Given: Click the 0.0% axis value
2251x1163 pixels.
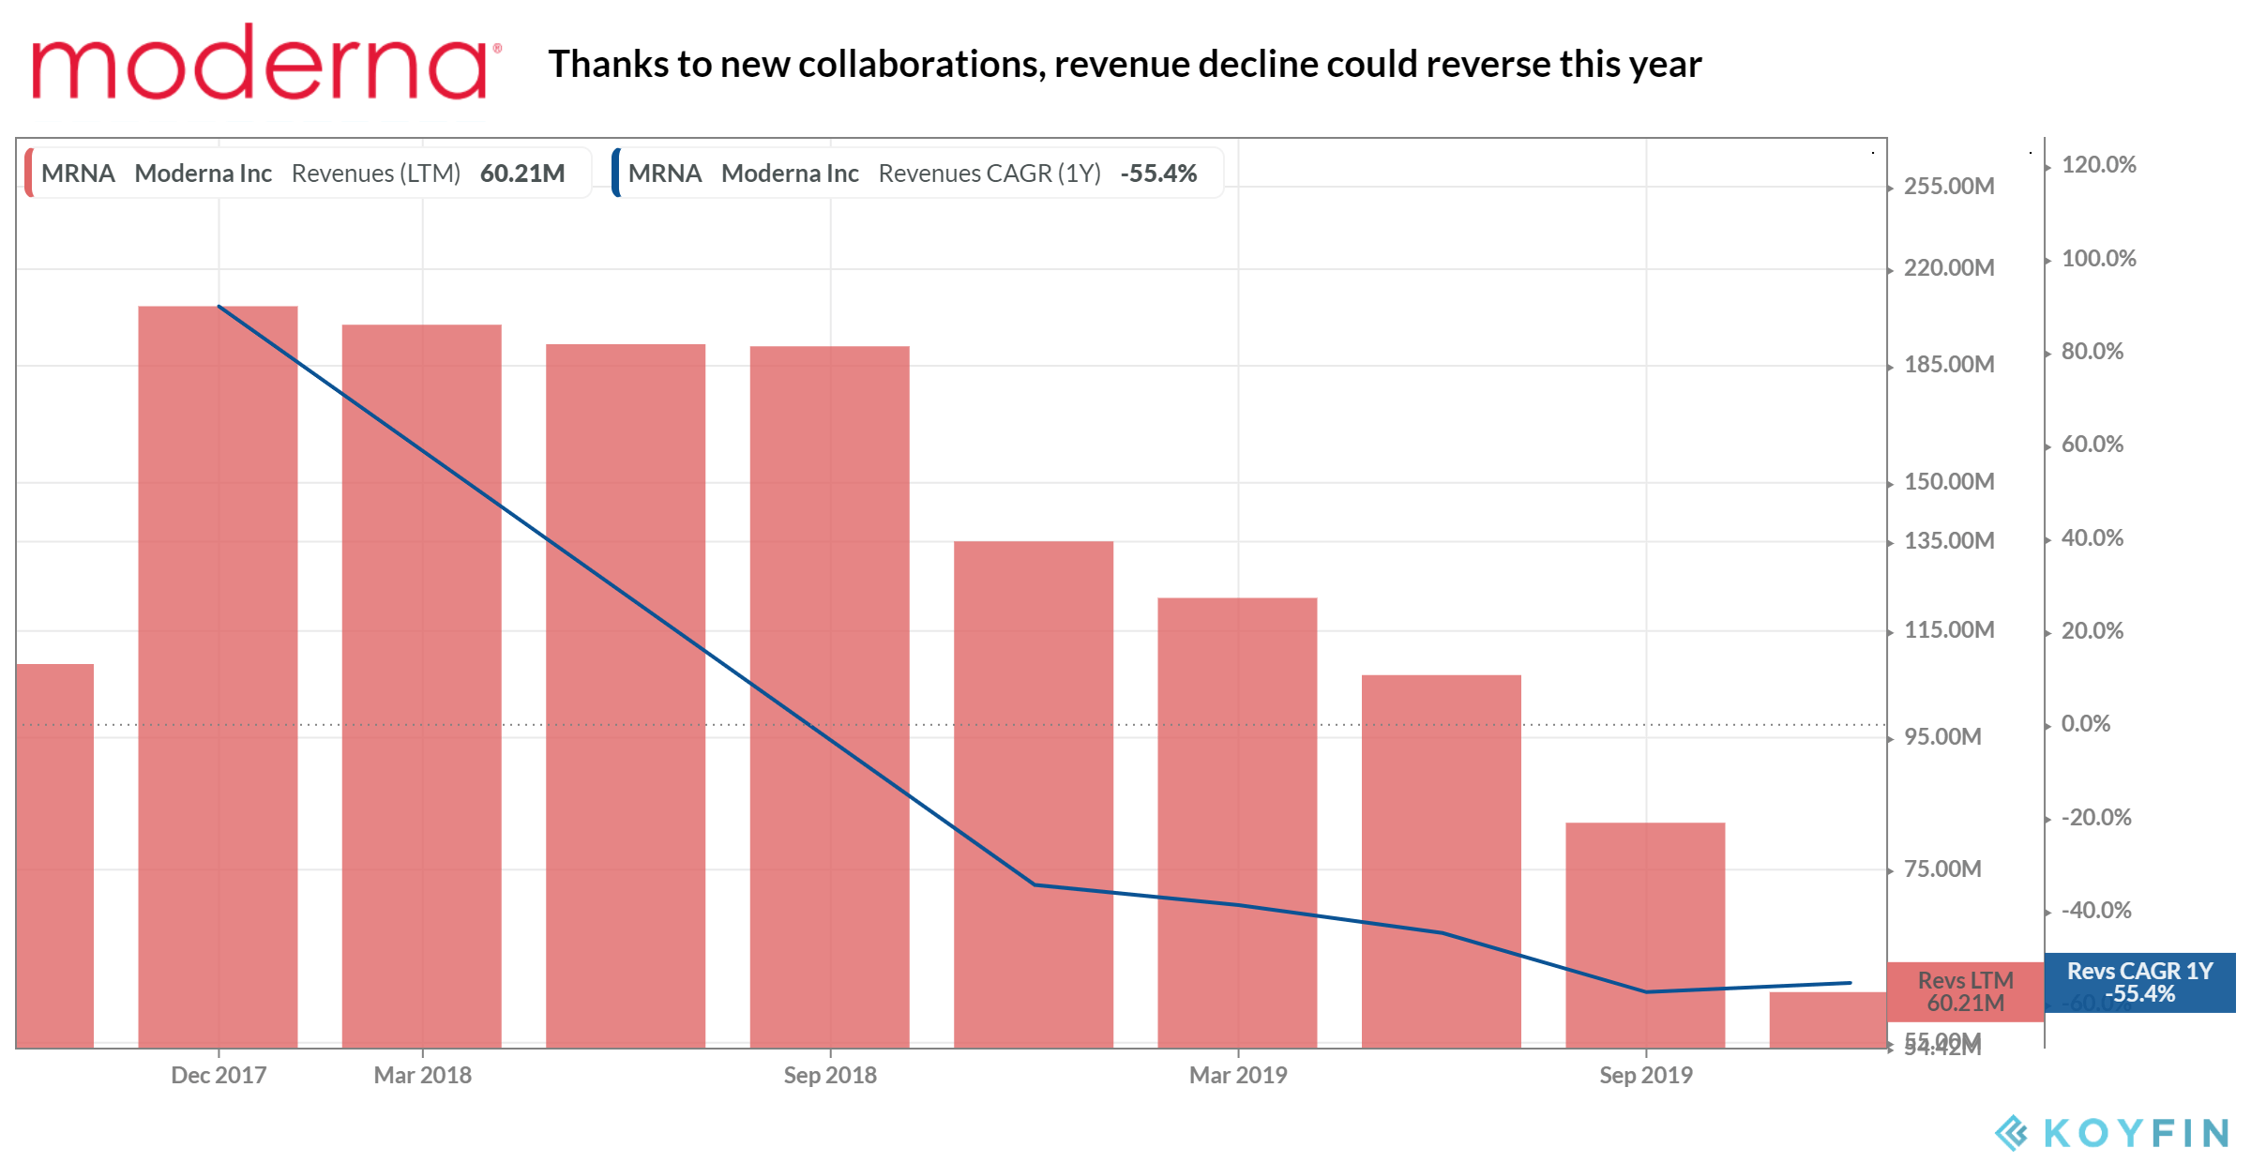Looking at the screenshot, I should pyautogui.click(x=2086, y=723).
